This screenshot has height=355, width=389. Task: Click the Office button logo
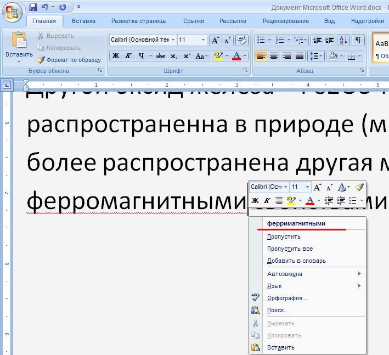12,12
